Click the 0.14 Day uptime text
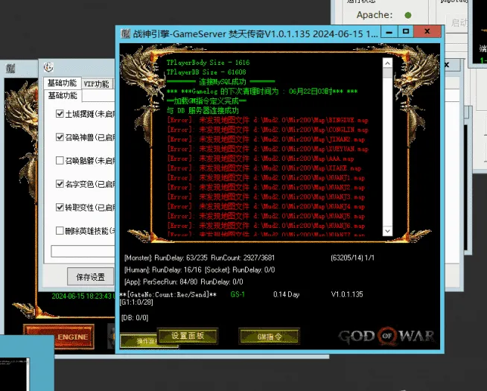The height and width of the screenshot is (391, 487). pyautogui.click(x=287, y=294)
